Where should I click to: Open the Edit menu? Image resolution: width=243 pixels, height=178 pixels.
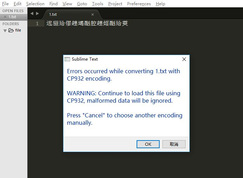click(x=18, y=4)
